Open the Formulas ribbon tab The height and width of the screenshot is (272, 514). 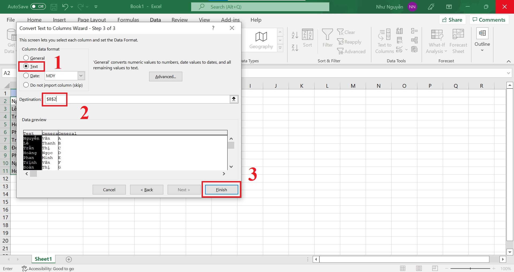pyautogui.click(x=128, y=20)
